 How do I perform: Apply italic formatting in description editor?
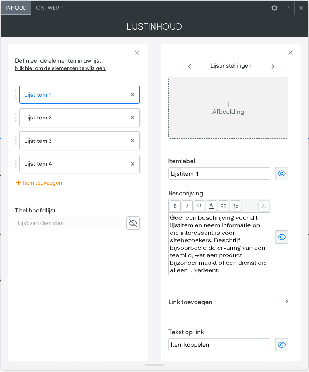(187, 206)
